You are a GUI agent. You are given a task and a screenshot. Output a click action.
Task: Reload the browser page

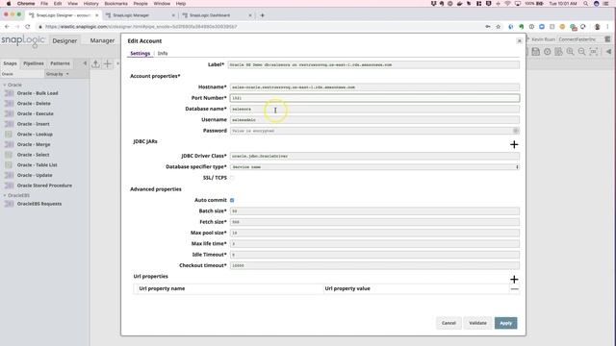tap(28, 27)
